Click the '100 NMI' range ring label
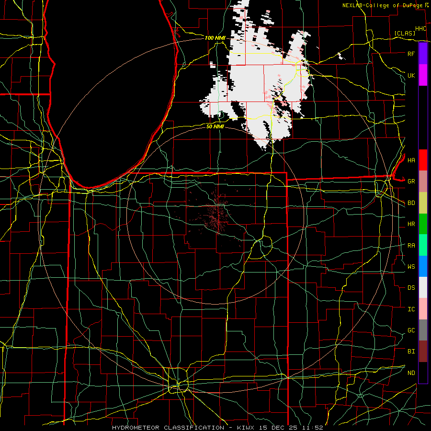This screenshot has width=431, height=431. click(215, 38)
